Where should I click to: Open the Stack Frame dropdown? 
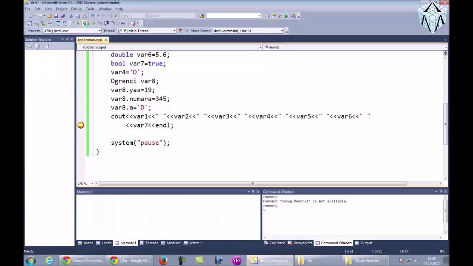(282, 31)
